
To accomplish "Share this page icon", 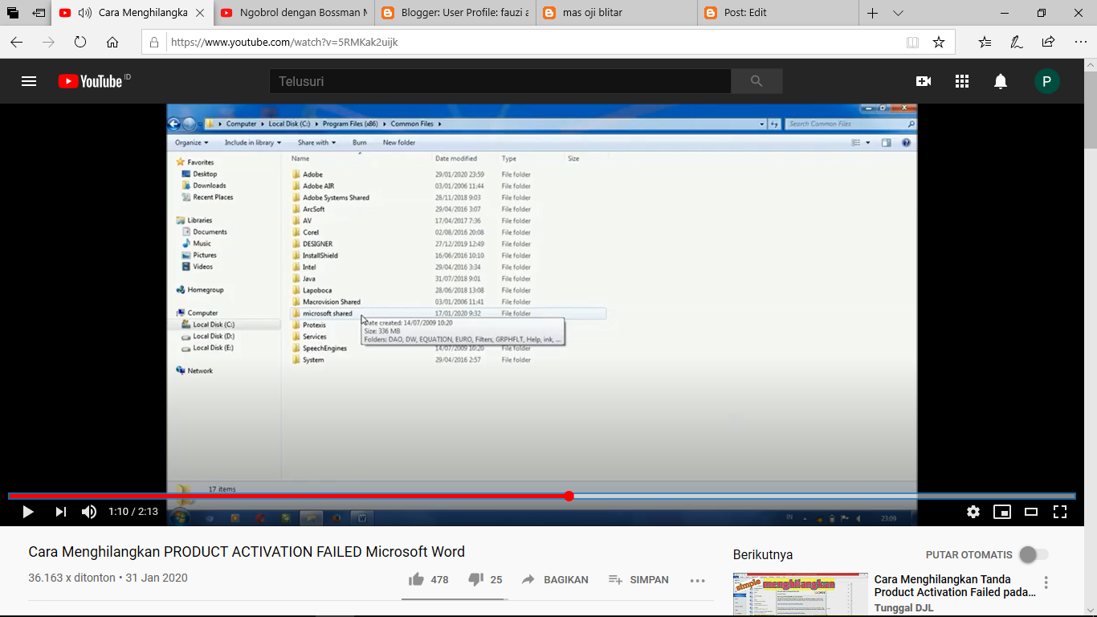I will (x=1048, y=42).
